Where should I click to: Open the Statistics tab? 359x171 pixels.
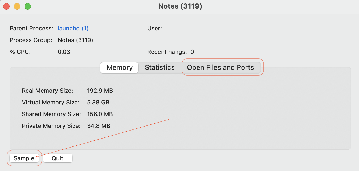160,68
